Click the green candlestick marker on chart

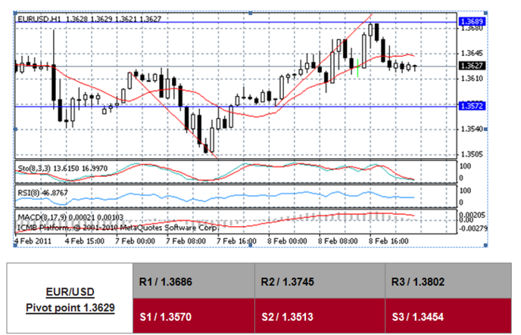click(357, 69)
